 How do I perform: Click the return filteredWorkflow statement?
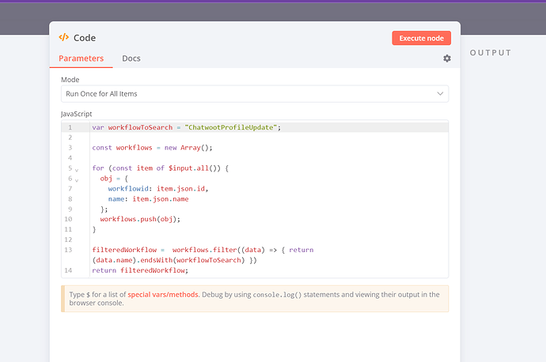140,270
